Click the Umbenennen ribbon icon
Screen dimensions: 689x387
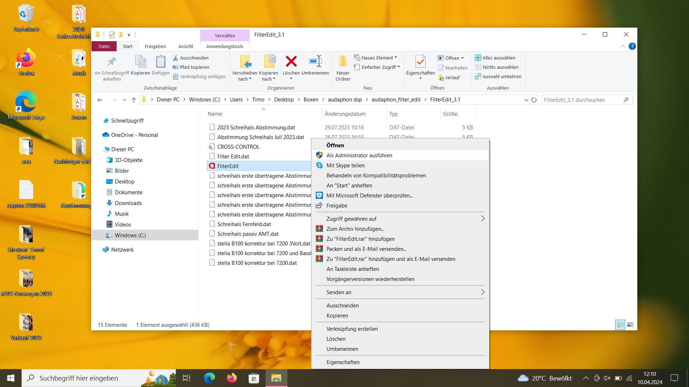coord(315,62)
